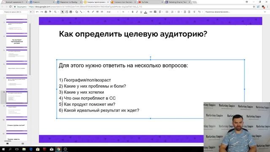Insert a link with the chain icon

coord(151,12)
